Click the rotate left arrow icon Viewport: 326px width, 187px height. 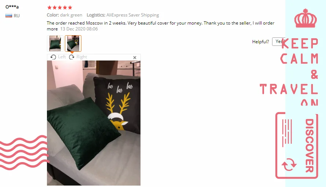pos(53,57)
